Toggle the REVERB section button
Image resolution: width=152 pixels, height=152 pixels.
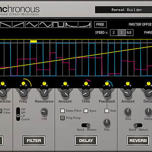(138, 141)
